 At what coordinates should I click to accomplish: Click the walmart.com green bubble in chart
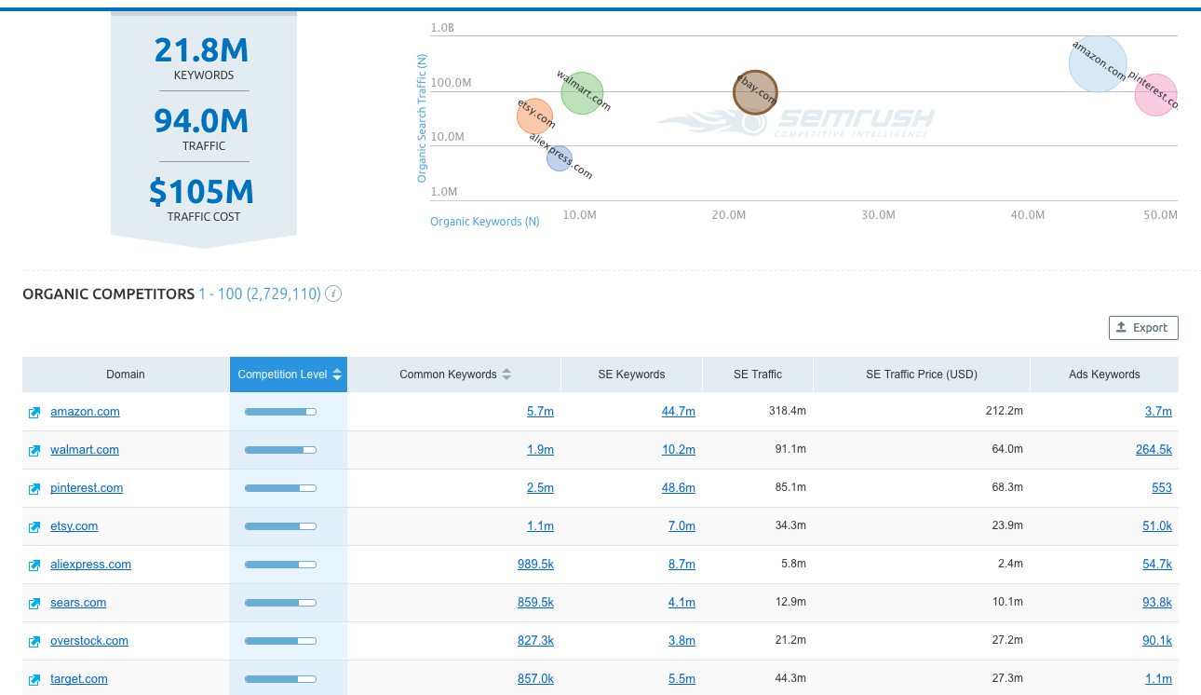click(x=583, y=93)
